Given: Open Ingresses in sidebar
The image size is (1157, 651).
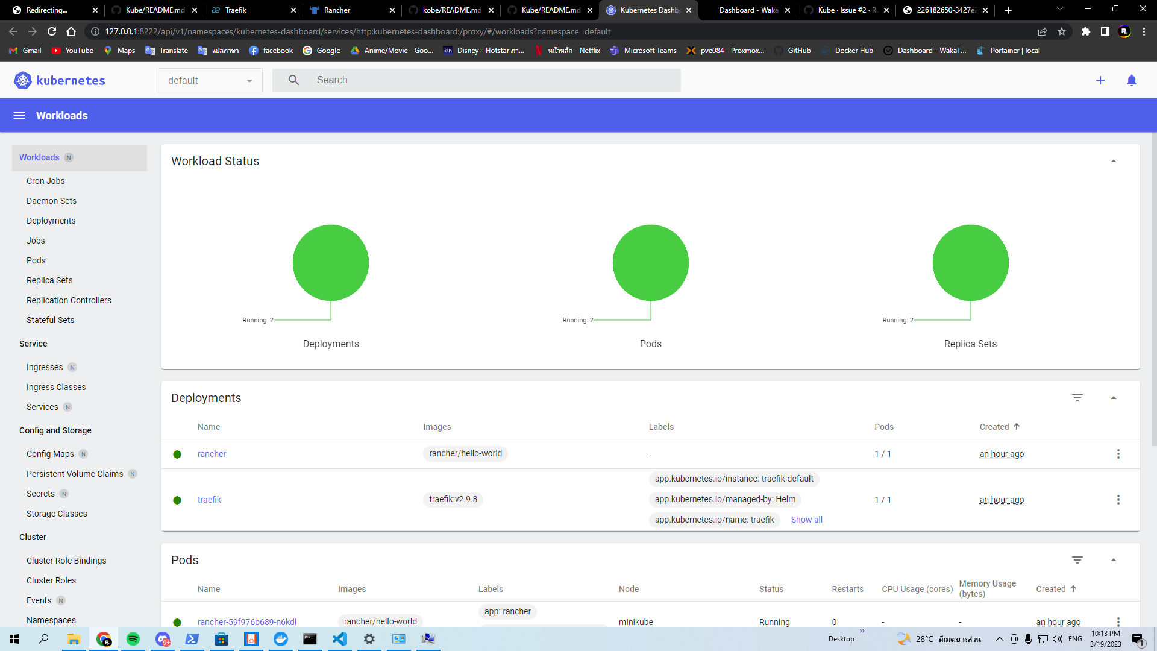Looking at the screenshot, I should pos(45,367).
